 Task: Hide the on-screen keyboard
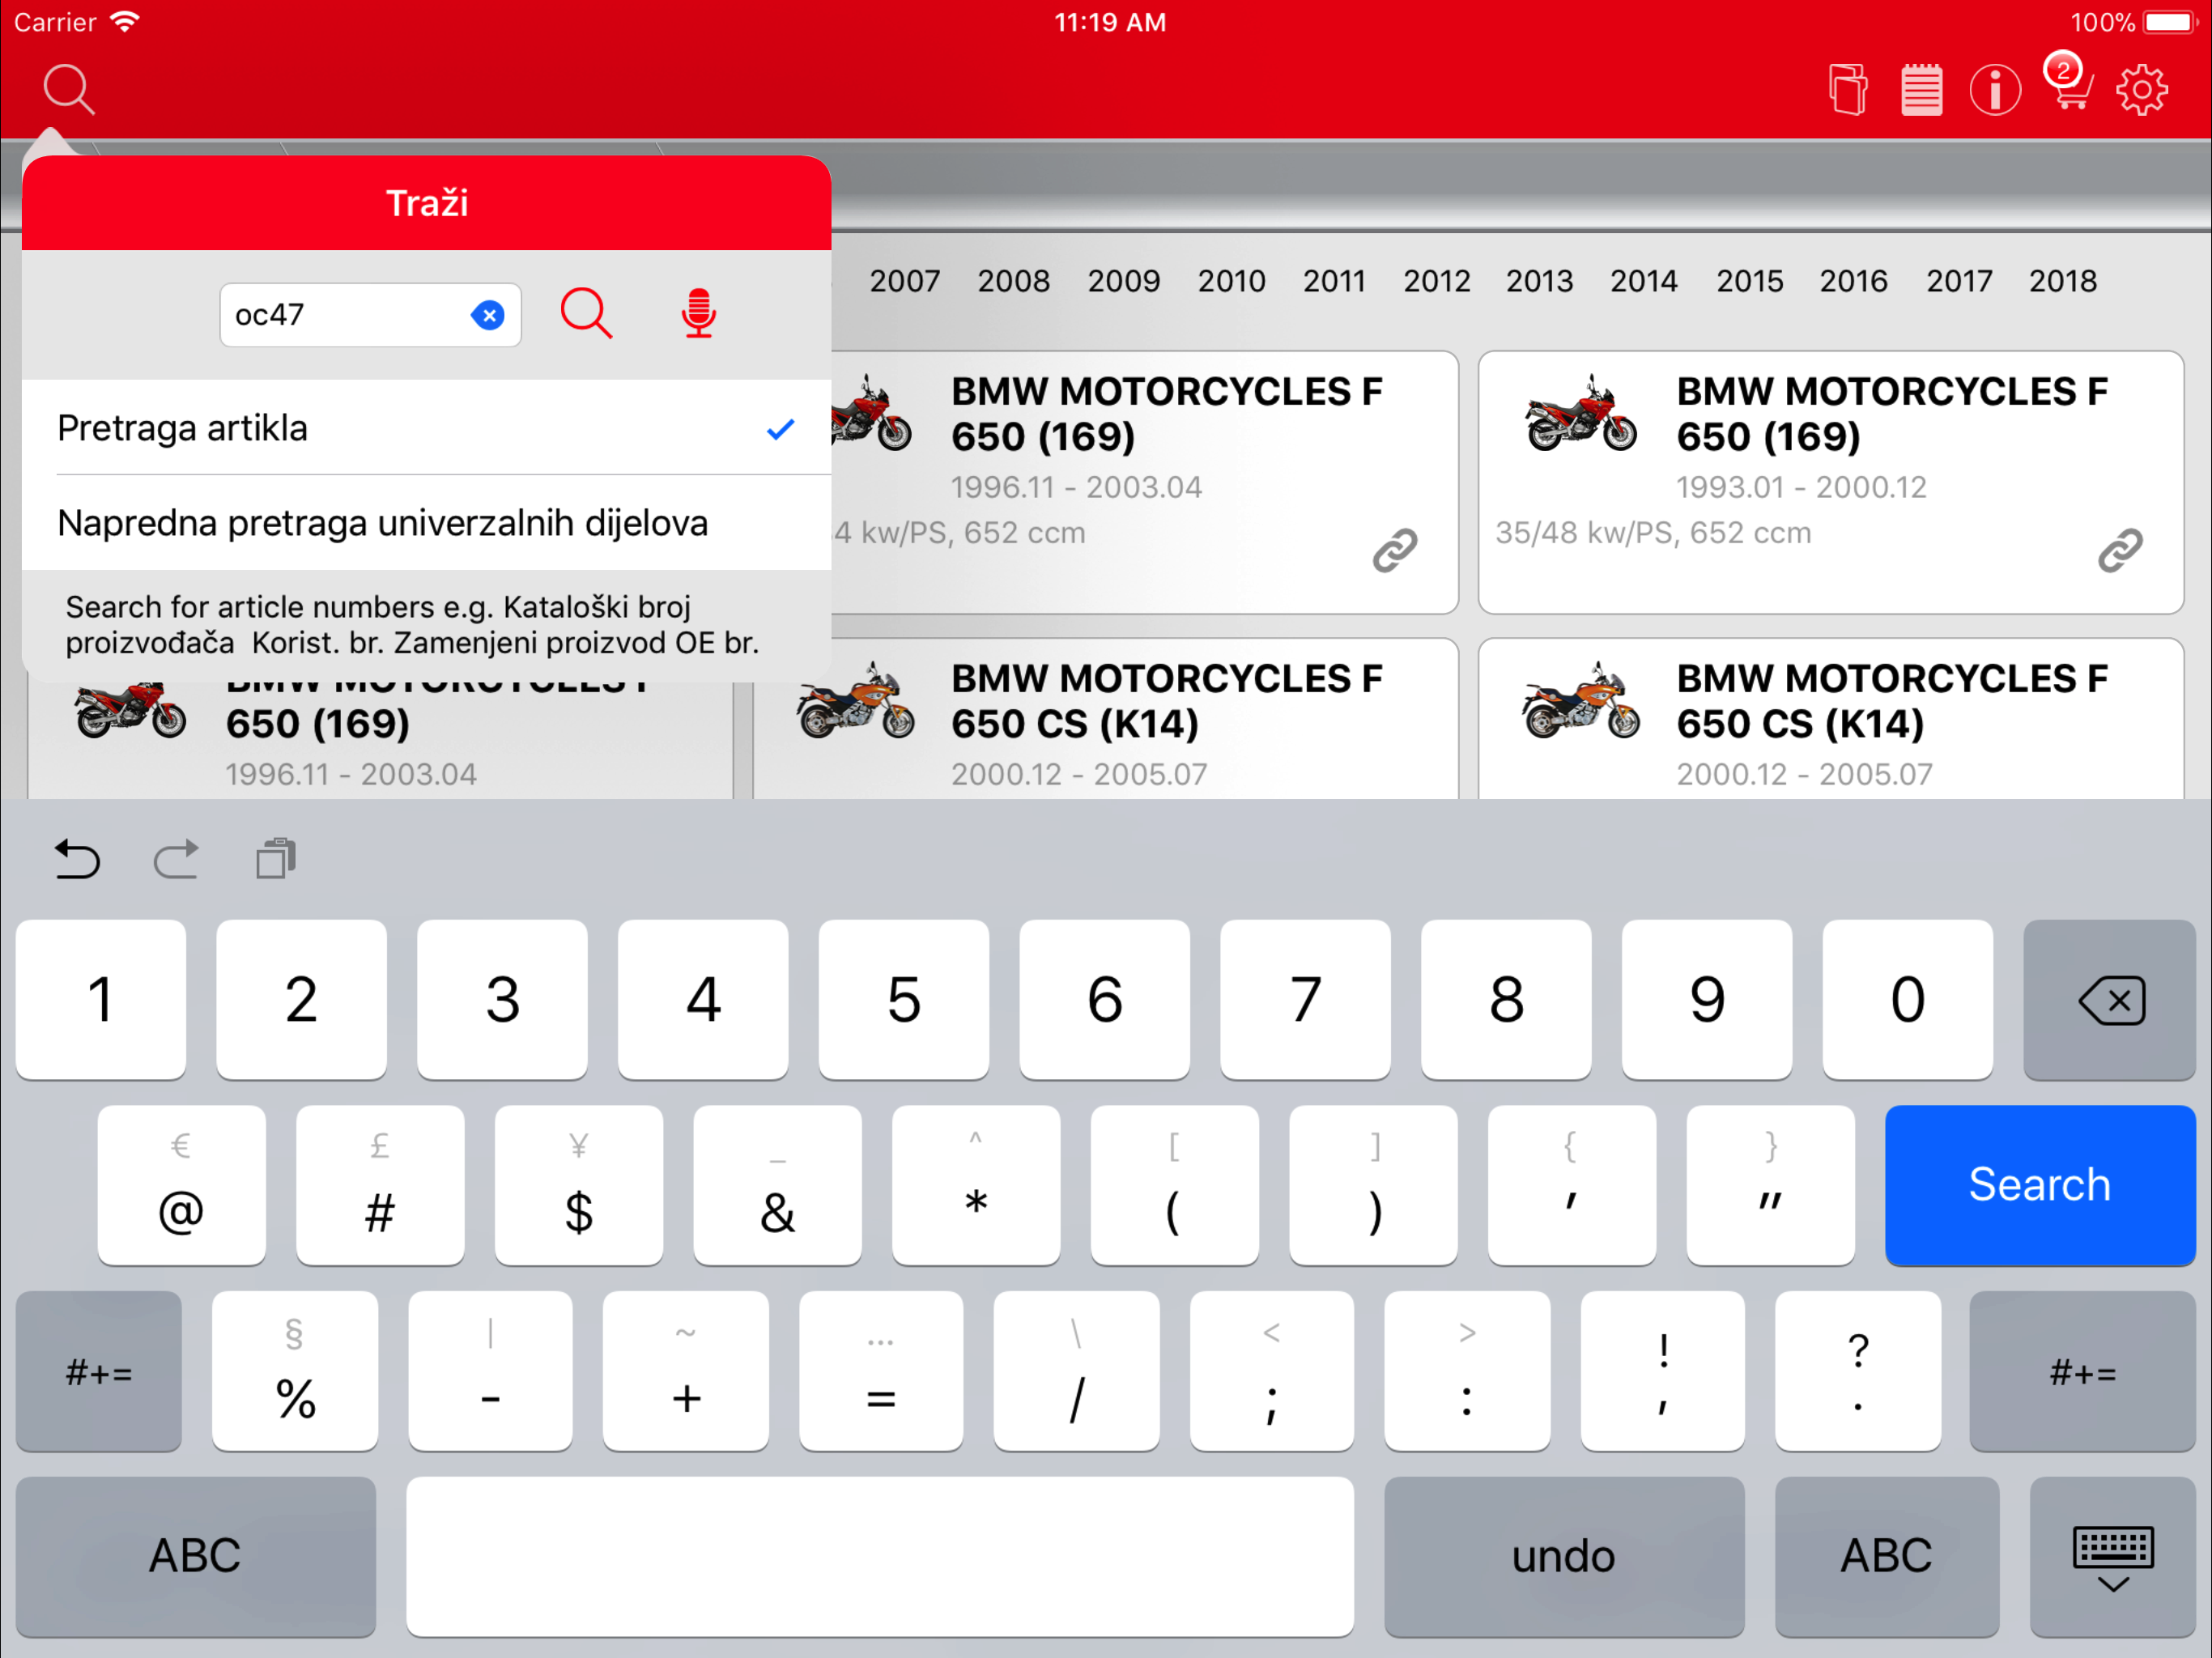tap(2112, 1556)
